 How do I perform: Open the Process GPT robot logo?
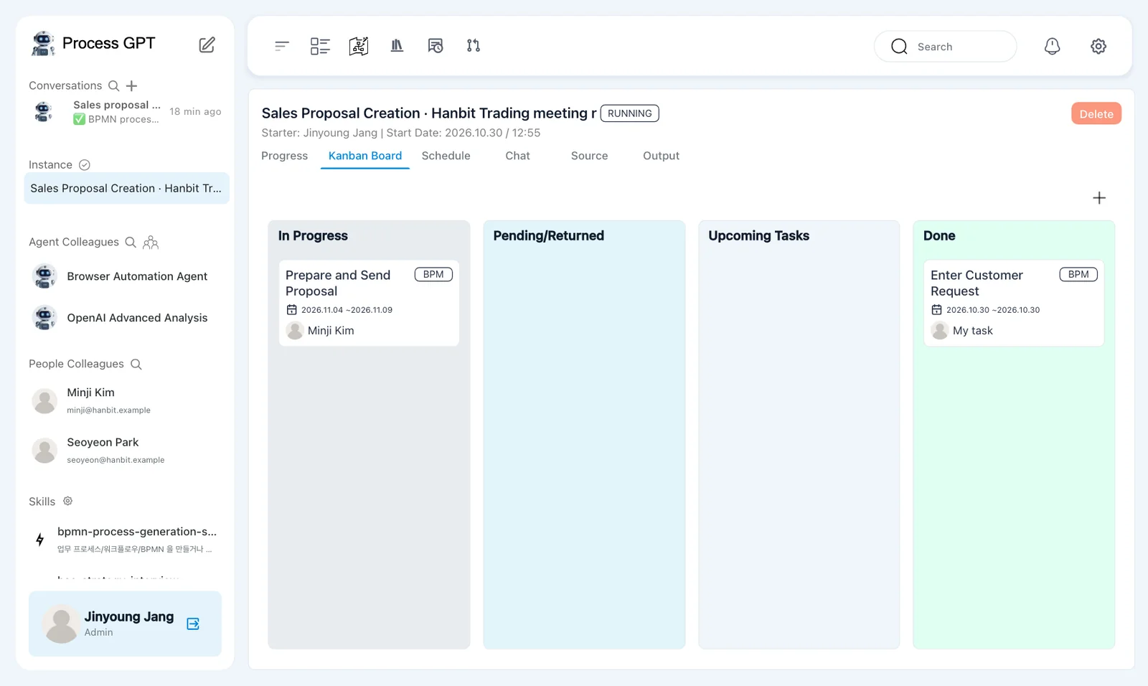(x=43, y=44)
